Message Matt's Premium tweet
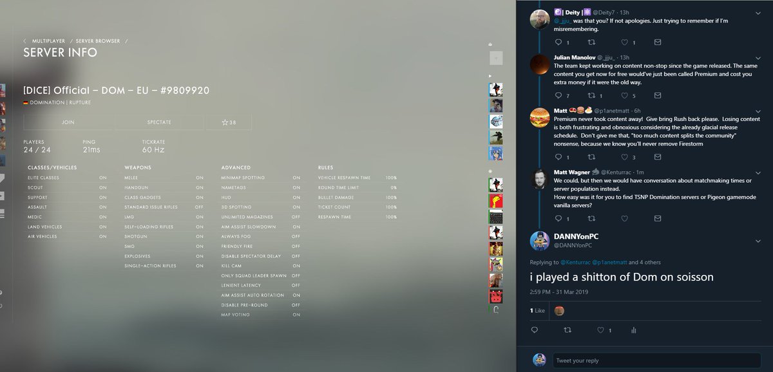This screenshot has height=372, width=773. (657, 157)
